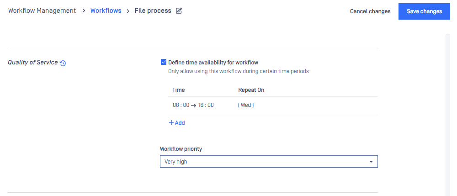Screen dimensions: 457x196
Task: Uncheck Define time availability for workflow checkbox
Action: (164, 62)
